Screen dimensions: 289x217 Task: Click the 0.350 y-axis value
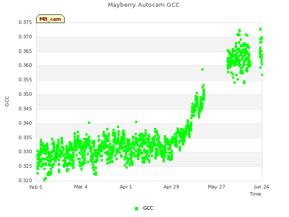[x=25, y=94]
